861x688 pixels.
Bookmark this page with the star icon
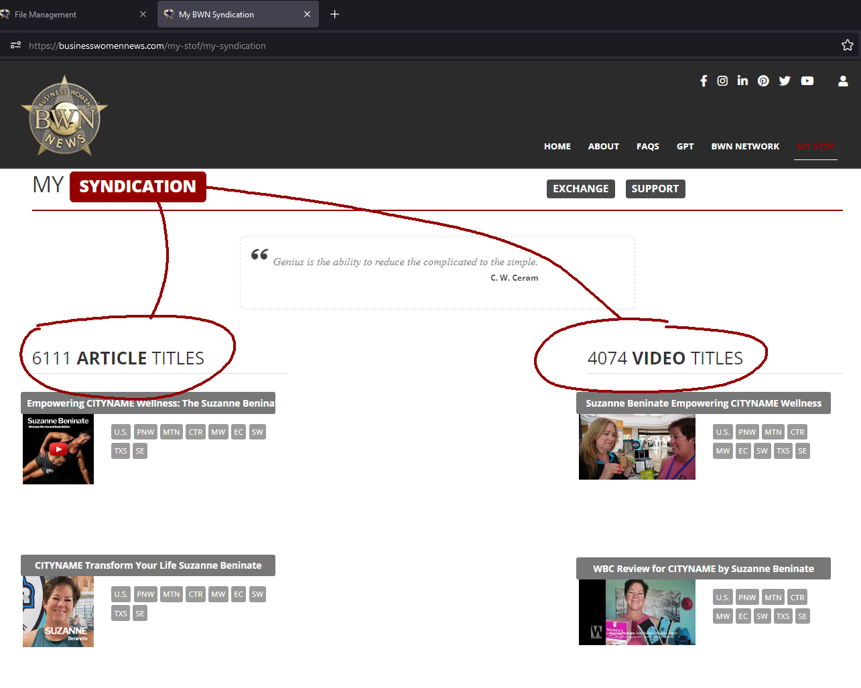click(x=848, y=46)
